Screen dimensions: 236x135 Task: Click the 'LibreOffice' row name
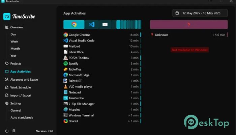[x=76, y=52]
